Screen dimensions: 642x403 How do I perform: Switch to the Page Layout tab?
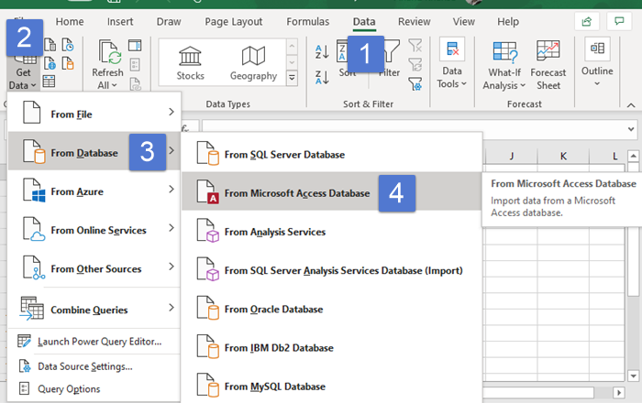coord(233,22)
